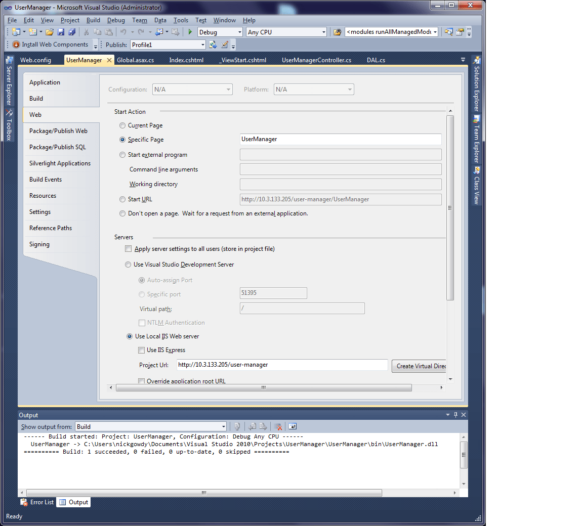
Task: Open the Debug menu
Action: click(x=116, y=20)
